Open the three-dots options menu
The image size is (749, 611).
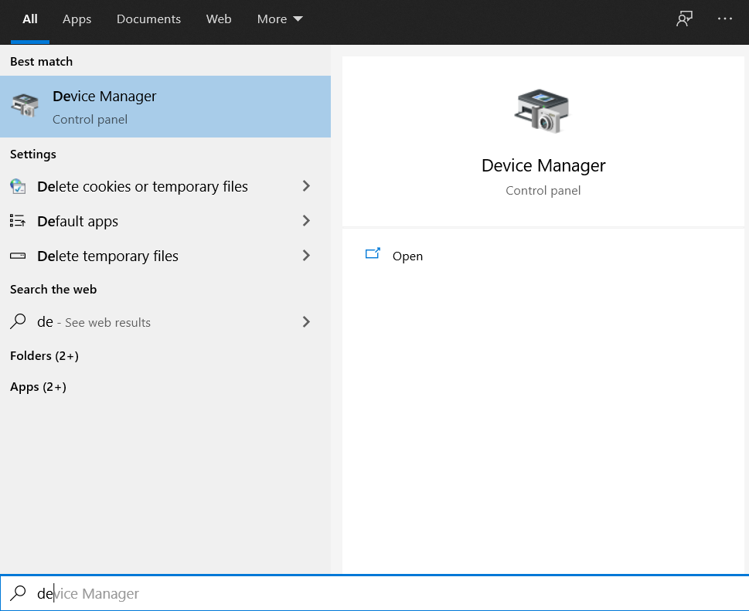pyautogui.click(x=724, y=19)
